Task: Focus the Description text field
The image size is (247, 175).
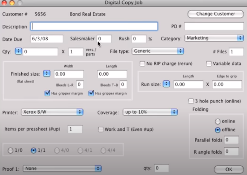Action: point(94,26)
